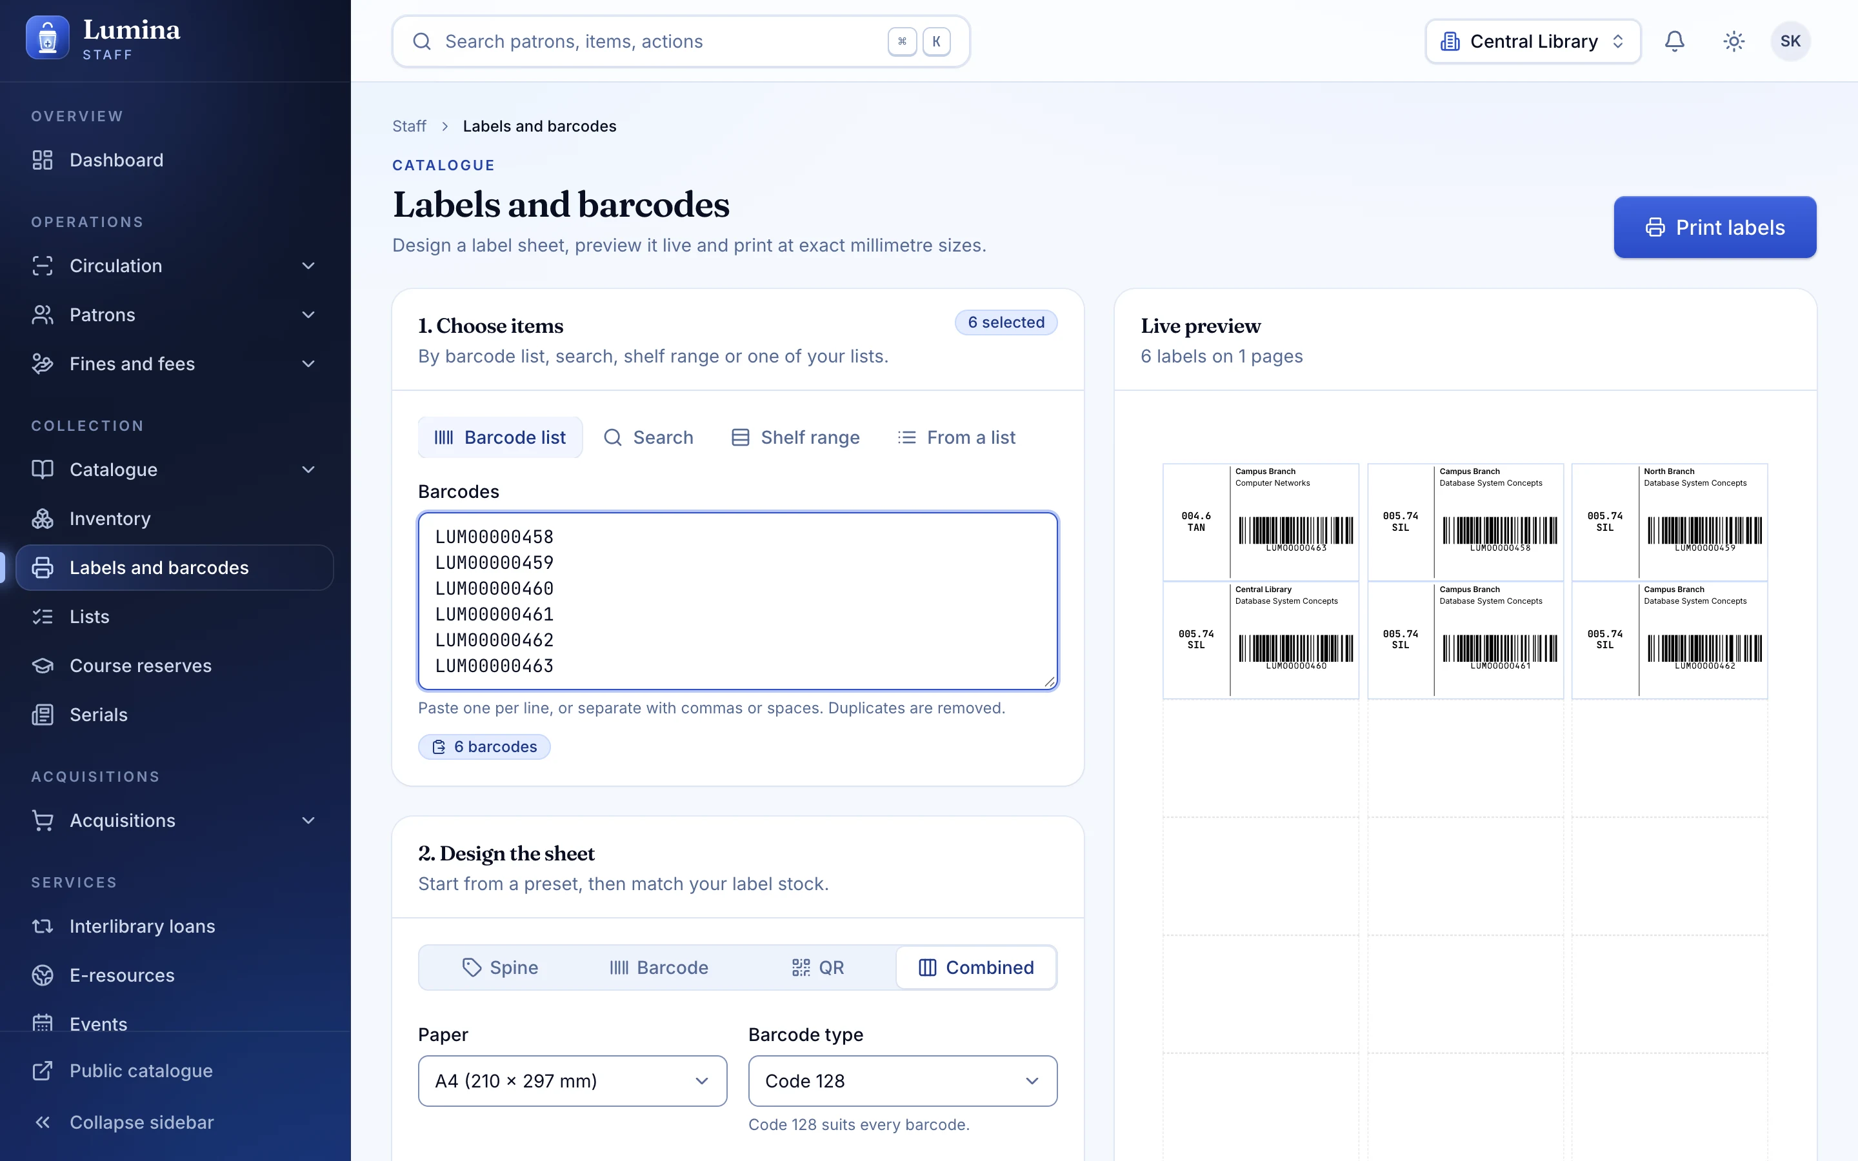The image size is (1858, 1161).
Task: Open Inventory in the sidebar
Action: tap(174, 519)
